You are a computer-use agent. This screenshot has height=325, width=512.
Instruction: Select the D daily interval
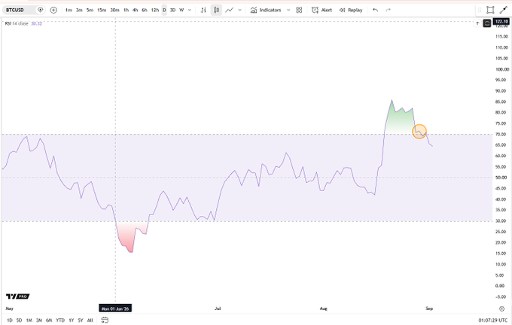pyautogui.click(x=164, y=10)
